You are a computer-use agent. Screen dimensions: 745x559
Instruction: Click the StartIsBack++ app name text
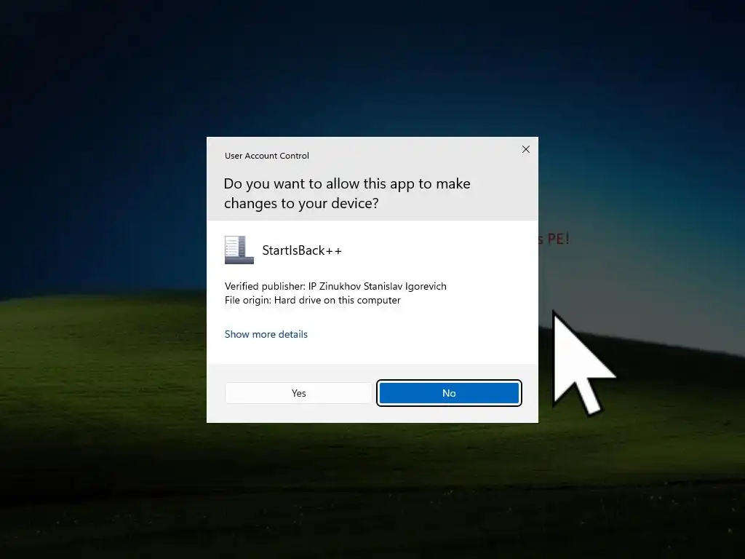[x=302, y=250]
